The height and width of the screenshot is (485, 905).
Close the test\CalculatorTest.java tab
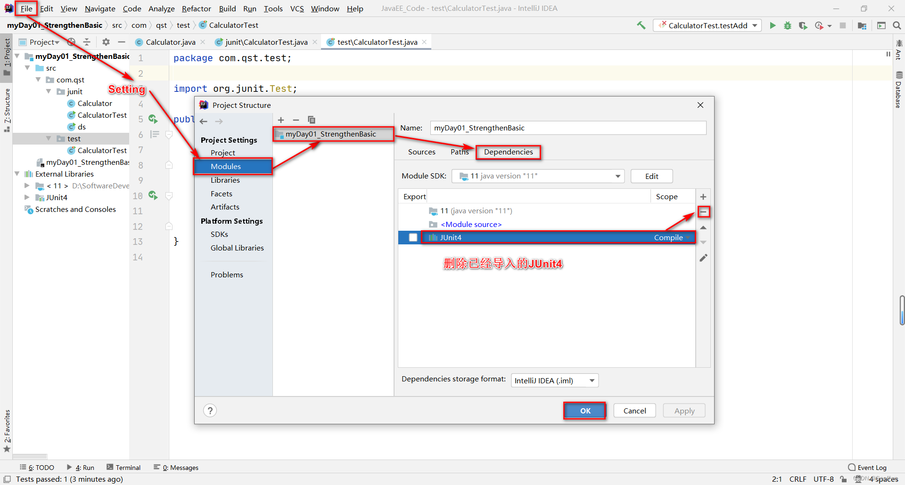pyautogui.click(x=424, y=42)
